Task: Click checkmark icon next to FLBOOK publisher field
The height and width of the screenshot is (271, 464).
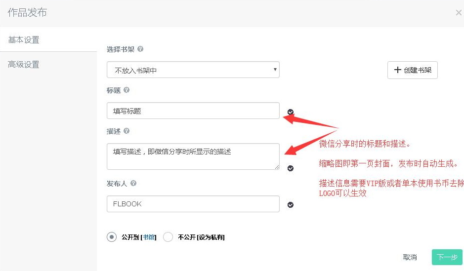Action: pyautogui.click(x=291, y=205)
